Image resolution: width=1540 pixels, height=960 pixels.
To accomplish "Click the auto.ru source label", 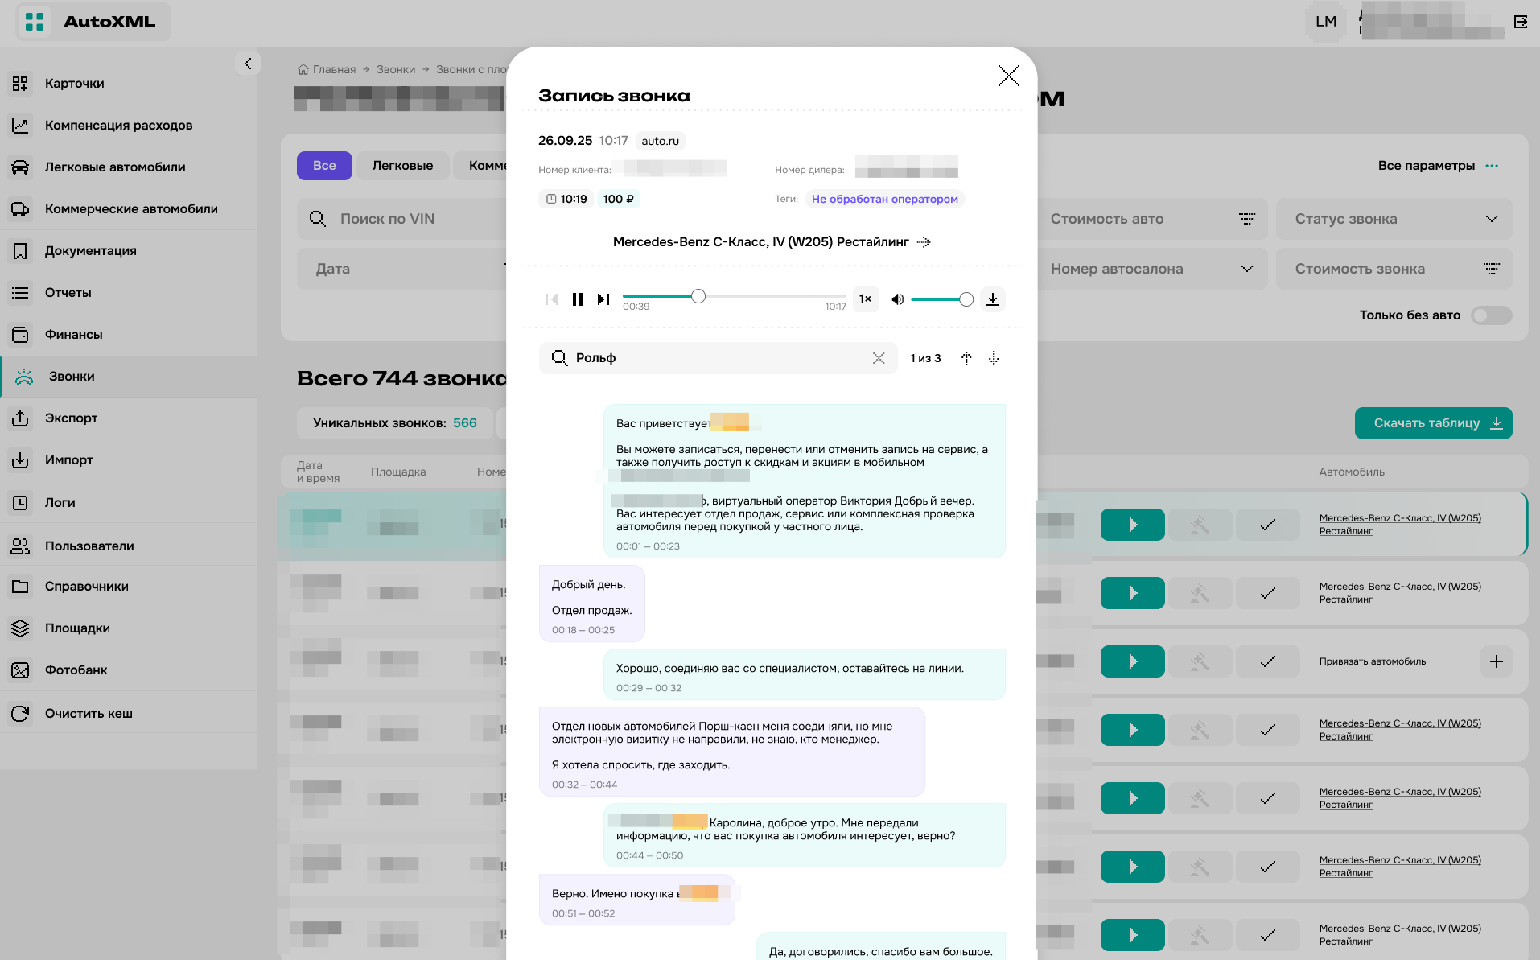I will click(660, 141).
